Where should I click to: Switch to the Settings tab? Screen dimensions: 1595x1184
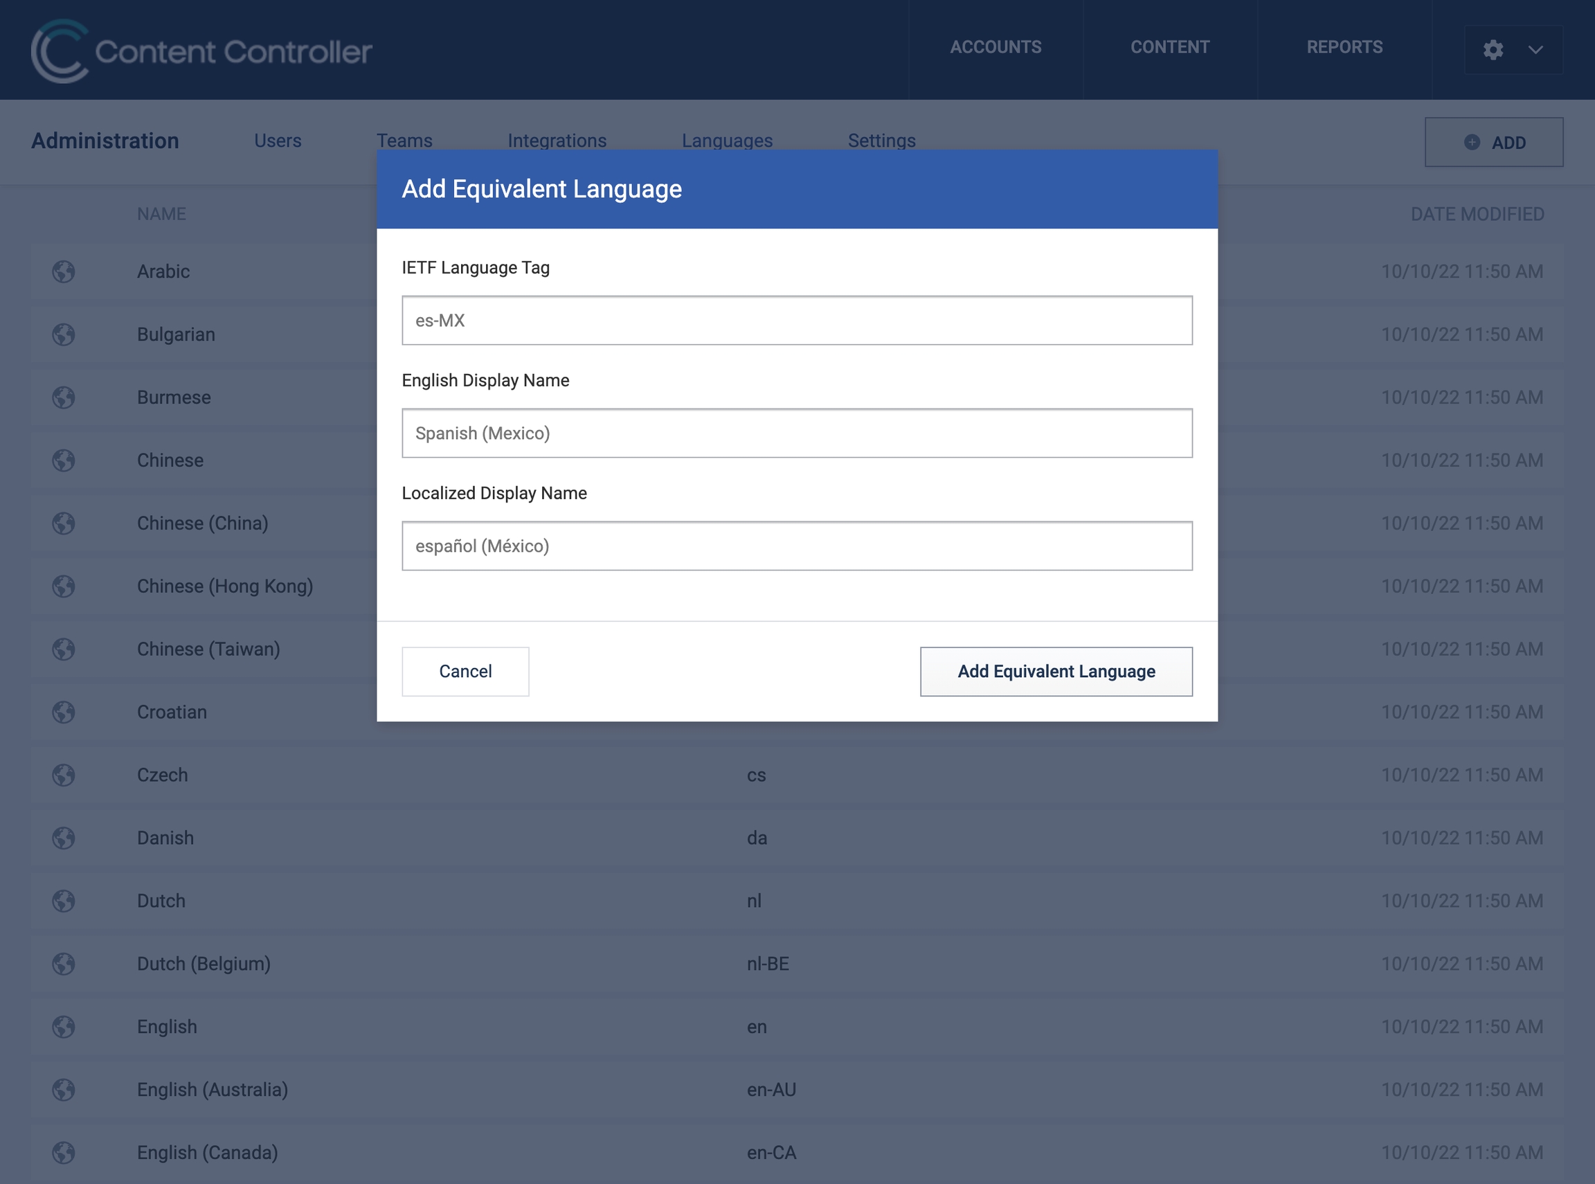[881, 141]
